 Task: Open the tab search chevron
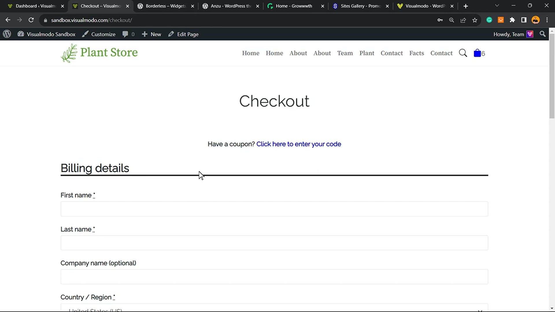tap(497, 6)
